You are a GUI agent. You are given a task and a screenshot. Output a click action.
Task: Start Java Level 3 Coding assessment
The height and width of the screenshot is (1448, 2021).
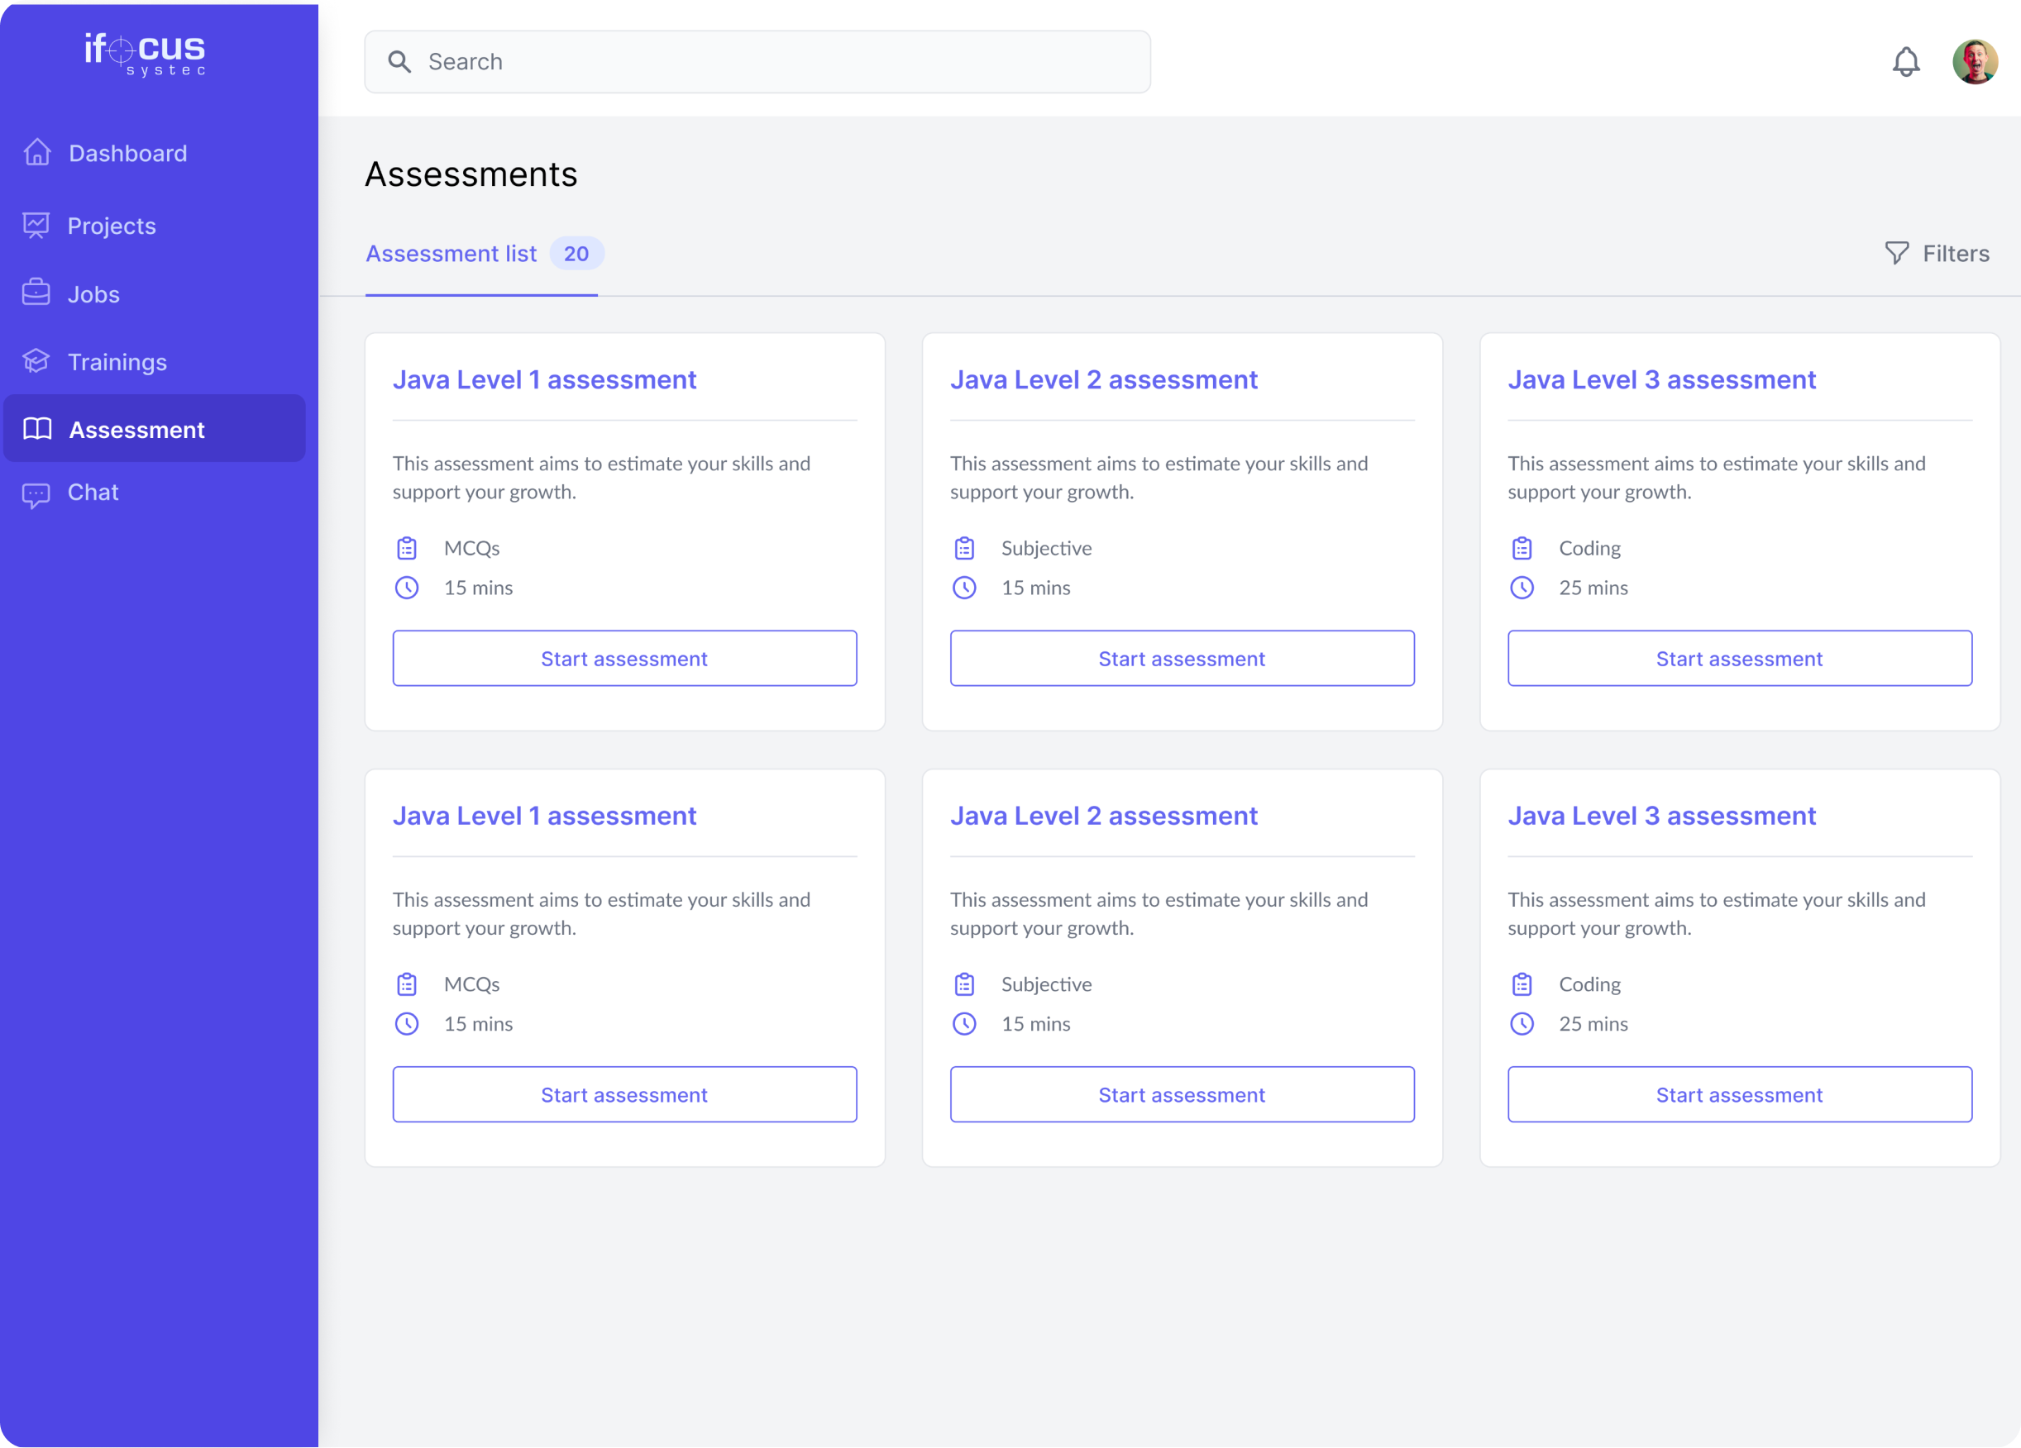coord(1739,658)
